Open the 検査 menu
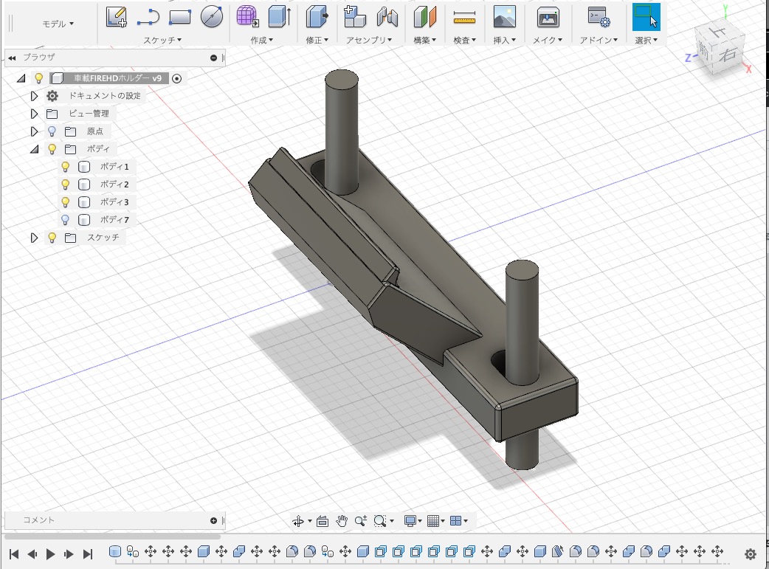Screen dimensions: 769x569 tap(464, 41)
